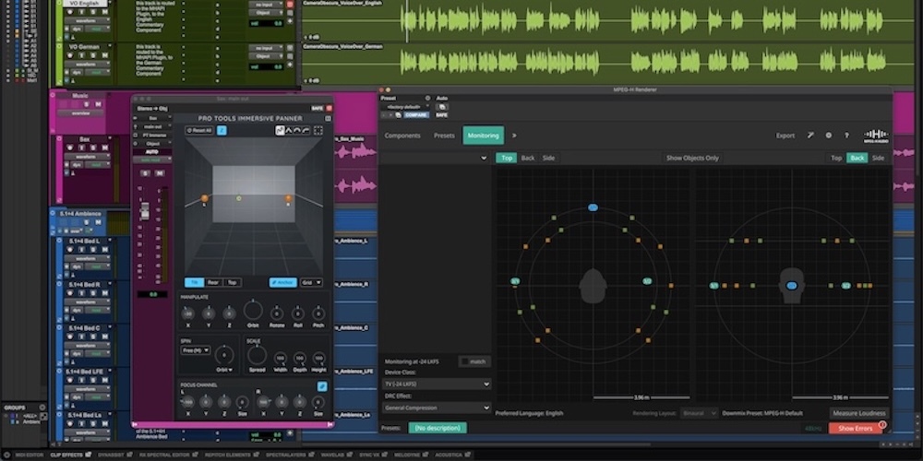Select the first pan trajectory mode icon
This screenshot has height=461, width=923.
[281, 131]
